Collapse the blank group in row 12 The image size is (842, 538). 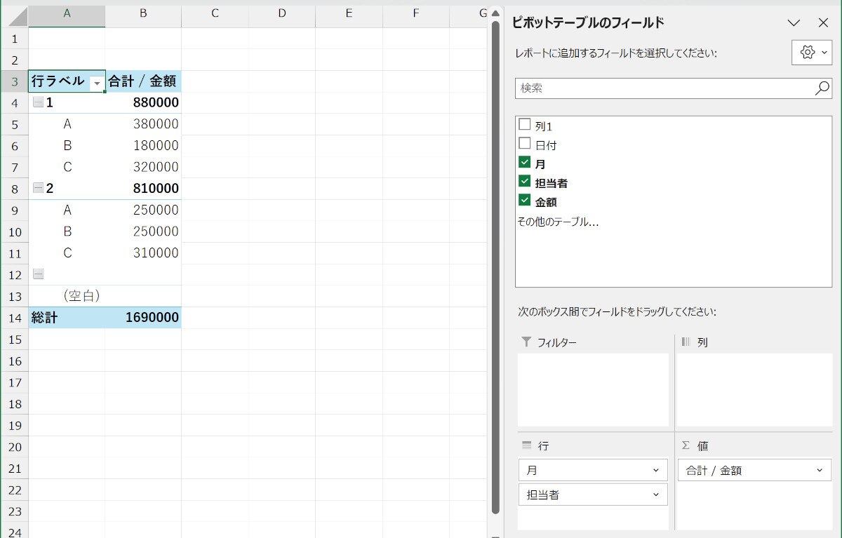point(38,274)
